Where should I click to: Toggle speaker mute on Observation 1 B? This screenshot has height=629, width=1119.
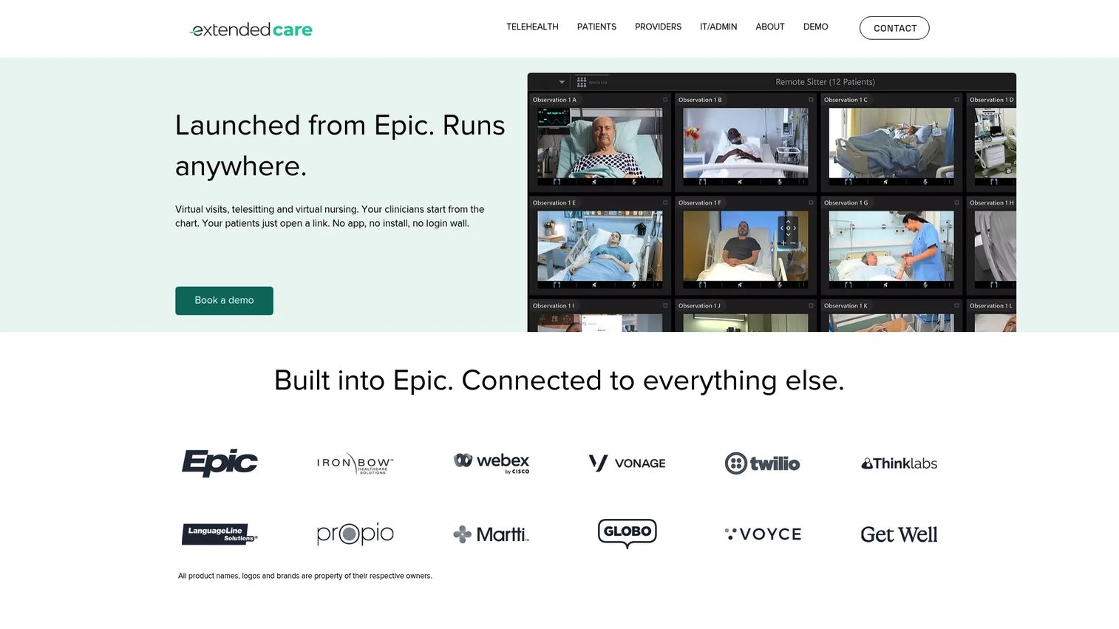tap(740, 182)
